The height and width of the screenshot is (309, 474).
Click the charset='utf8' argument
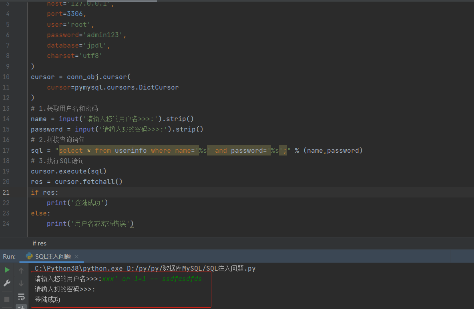pyautogui.click(x=75, y=56)
